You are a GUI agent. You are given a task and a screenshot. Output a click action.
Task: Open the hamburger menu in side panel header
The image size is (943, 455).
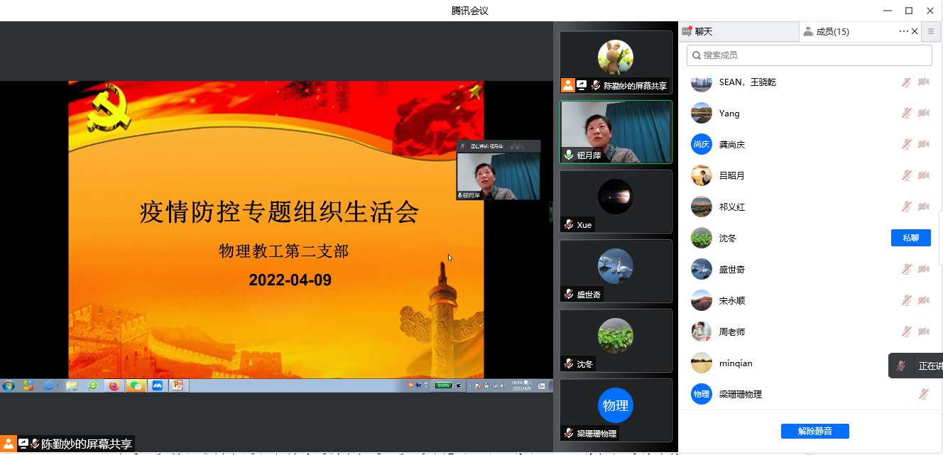[931, 31]
